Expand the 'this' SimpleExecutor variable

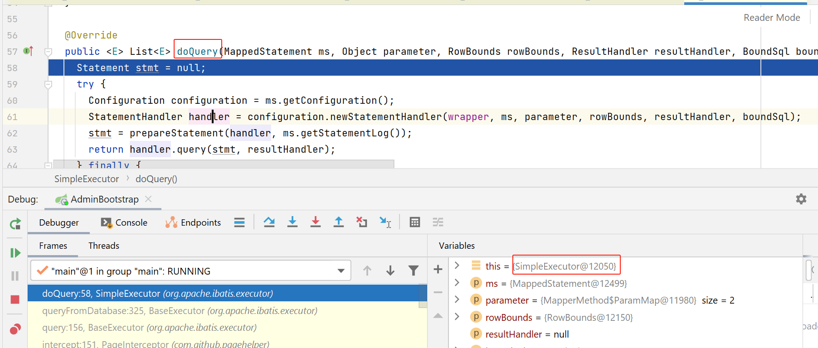(x=457, y=266)
